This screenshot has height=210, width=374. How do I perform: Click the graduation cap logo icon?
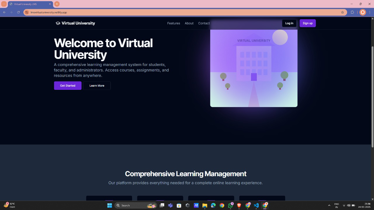[58, 23]
